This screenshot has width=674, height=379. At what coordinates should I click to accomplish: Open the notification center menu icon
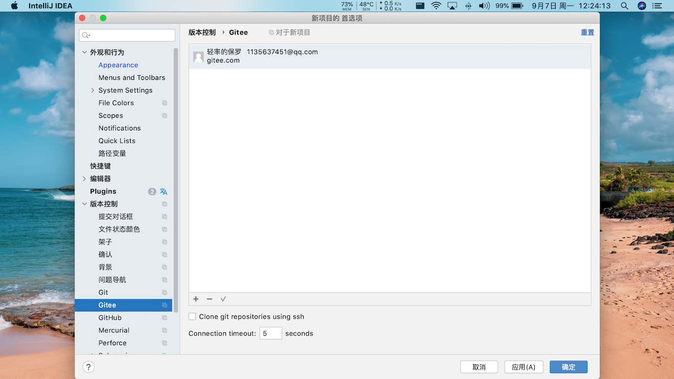[x=657, y=6]
